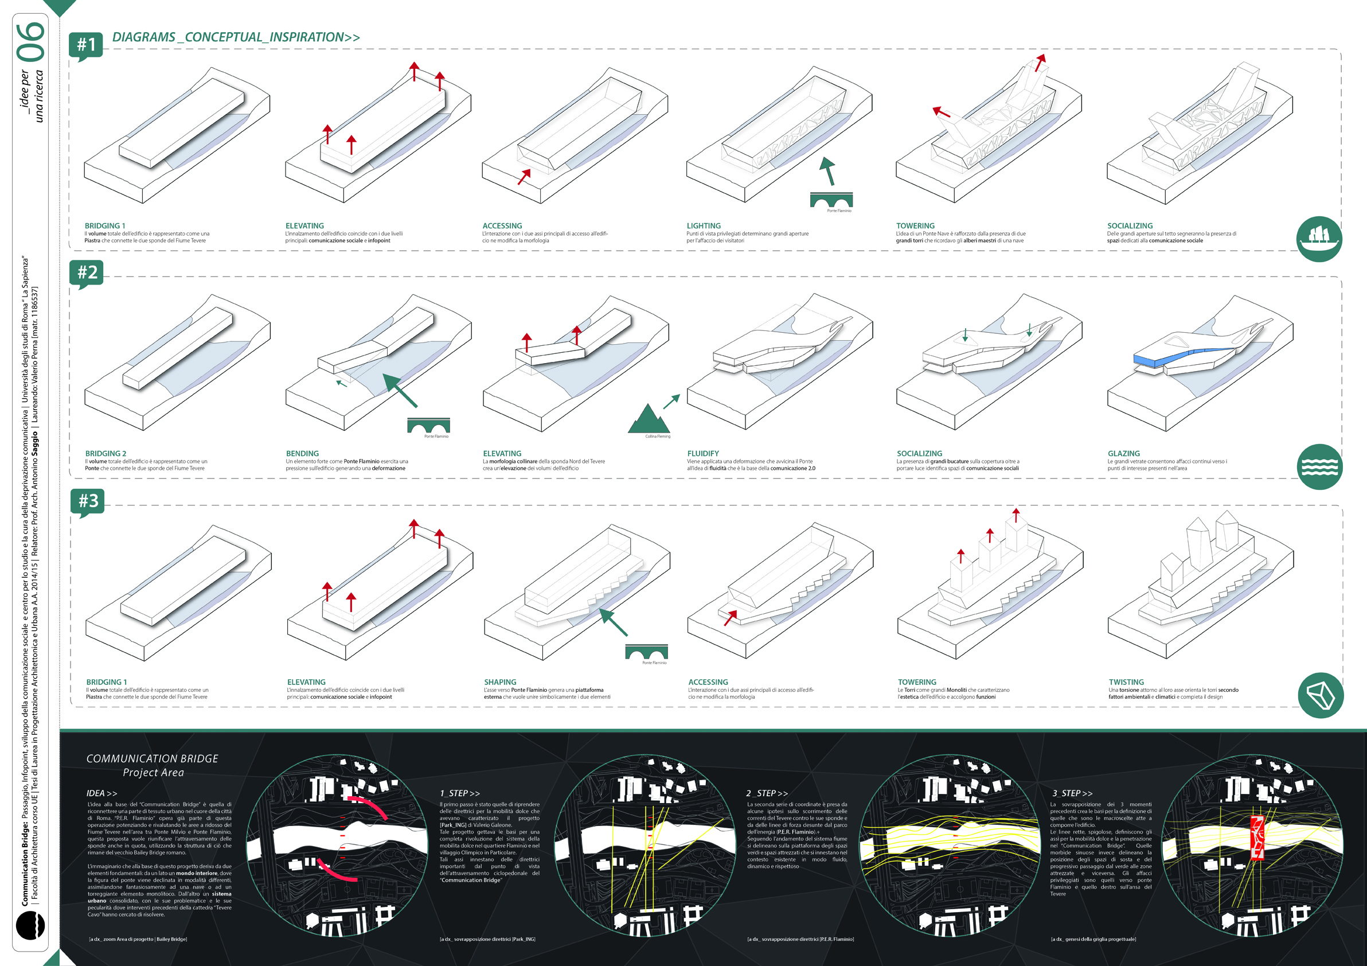Click the 2_STEP >> heading
The width and height of the screenshot is (1367, 966).
(x=767, y=793)
